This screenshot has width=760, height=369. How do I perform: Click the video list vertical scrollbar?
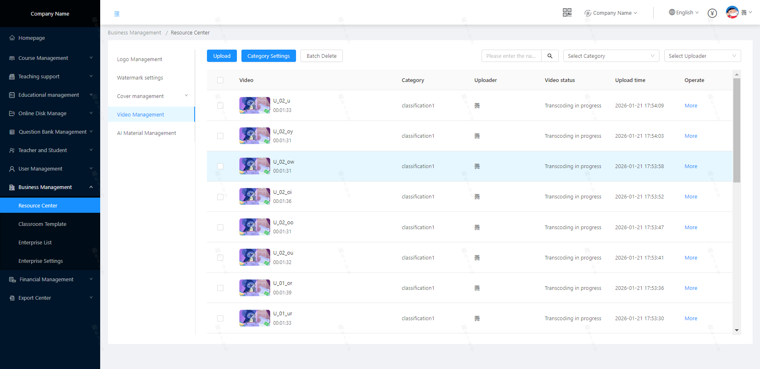click(x=737, y=130)
